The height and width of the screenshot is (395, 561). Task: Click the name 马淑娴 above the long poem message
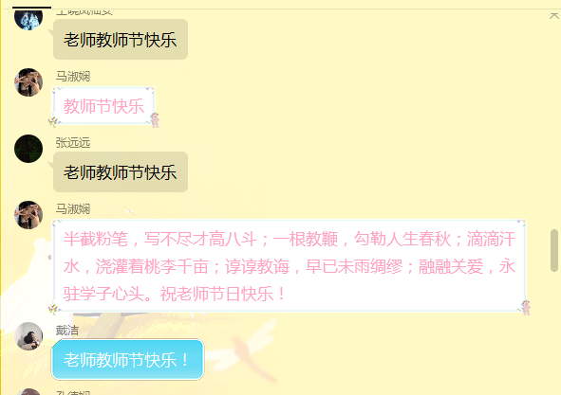coord(73,209)
